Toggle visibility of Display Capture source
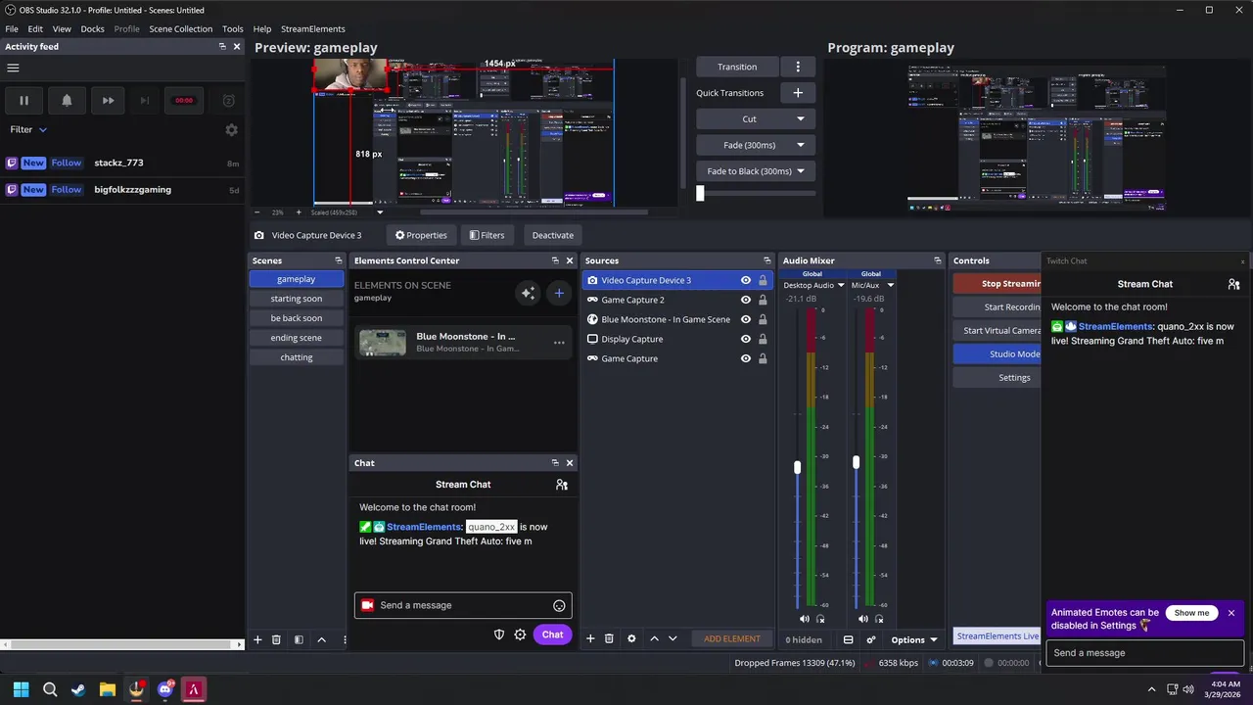Image resolution: width=1253 pixels, height=705 pixels. tap(746, 339)
